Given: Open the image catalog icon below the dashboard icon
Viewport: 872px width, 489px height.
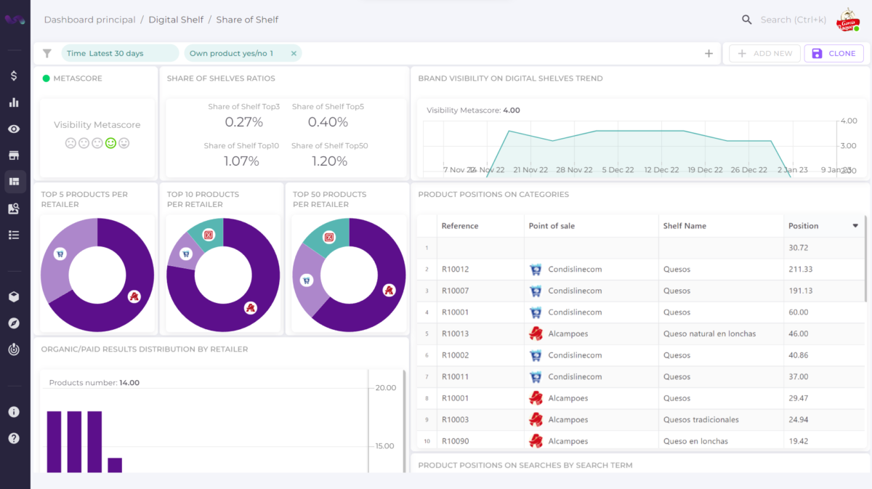Looking at the screenshot, I should pyautogui.click(x=15, y=208).
